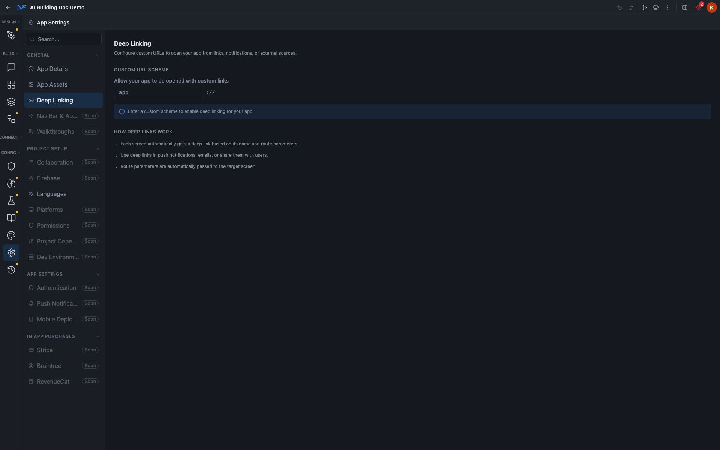Select the Project Dependencies item

click(x=63, y=241)
